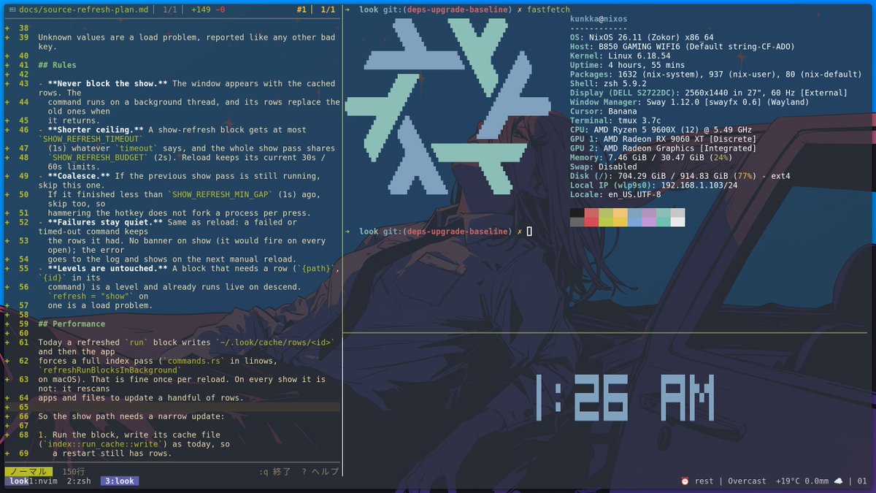
Task: Click the 'Overcast' weather text in status bar
Action: [x=748, y=481]
